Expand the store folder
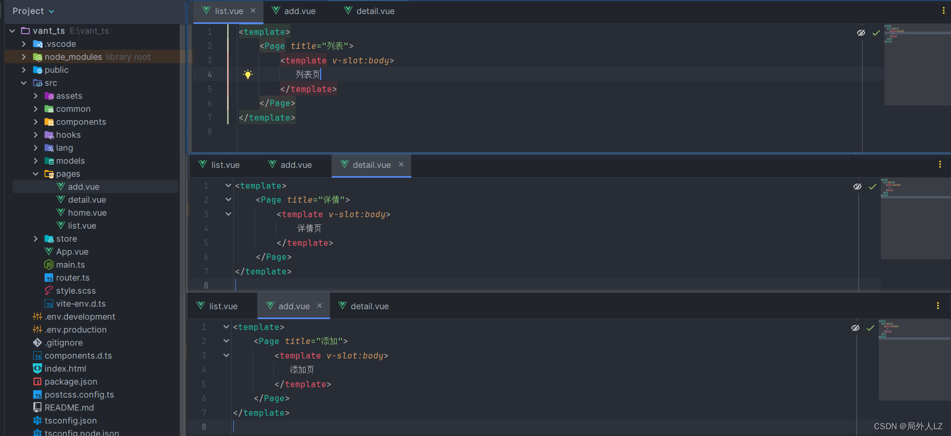The image size is (951, 436). pos(35,239)
